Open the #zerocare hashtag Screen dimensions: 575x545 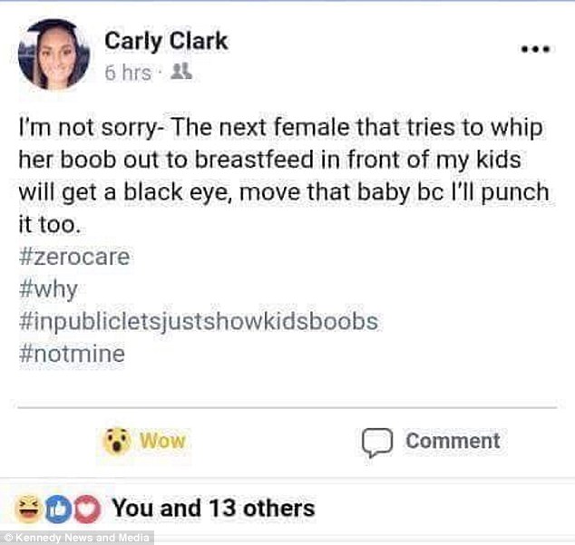tap(73, 257)
